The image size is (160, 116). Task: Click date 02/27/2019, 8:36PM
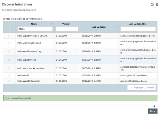pos(91,60)
